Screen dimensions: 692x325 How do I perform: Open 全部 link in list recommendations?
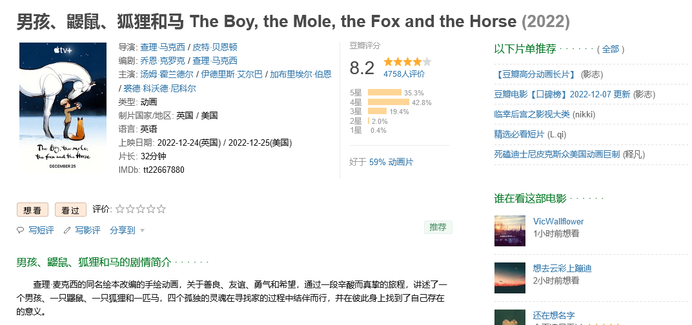point(611,50)
